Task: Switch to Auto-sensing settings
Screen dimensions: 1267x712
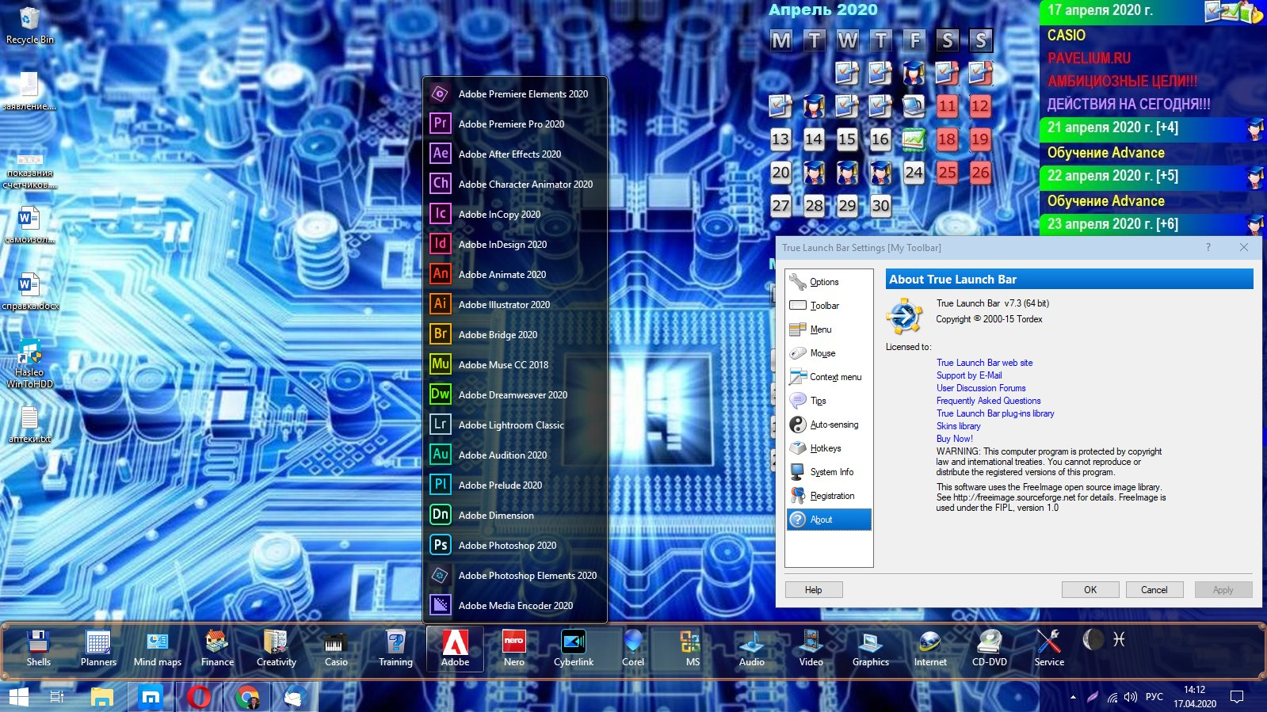Action: click(829, 425)
